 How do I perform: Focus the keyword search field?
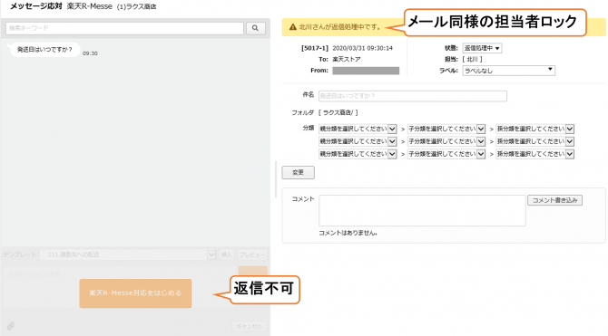point(124,28)
